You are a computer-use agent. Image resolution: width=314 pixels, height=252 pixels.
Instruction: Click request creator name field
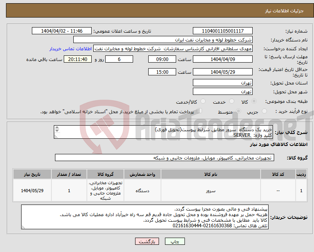[173, 49]
